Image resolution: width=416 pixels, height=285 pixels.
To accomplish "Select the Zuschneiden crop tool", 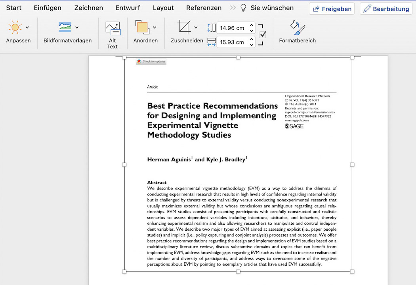I will [x=183, y=27].
